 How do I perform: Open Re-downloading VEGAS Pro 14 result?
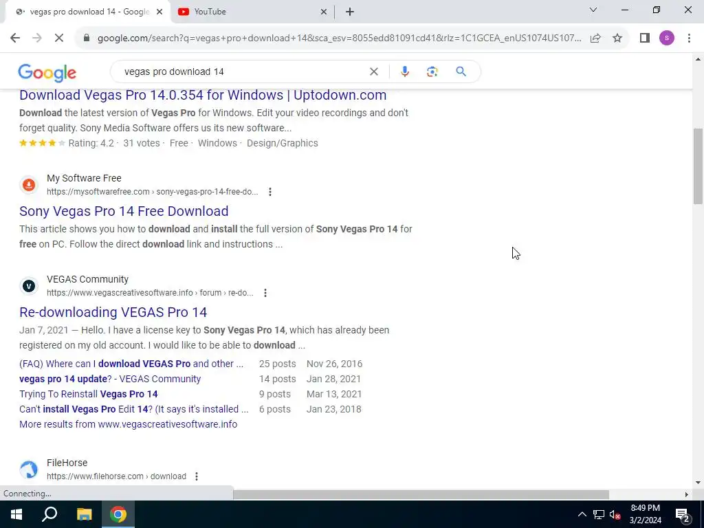click(x=113, y=312)
